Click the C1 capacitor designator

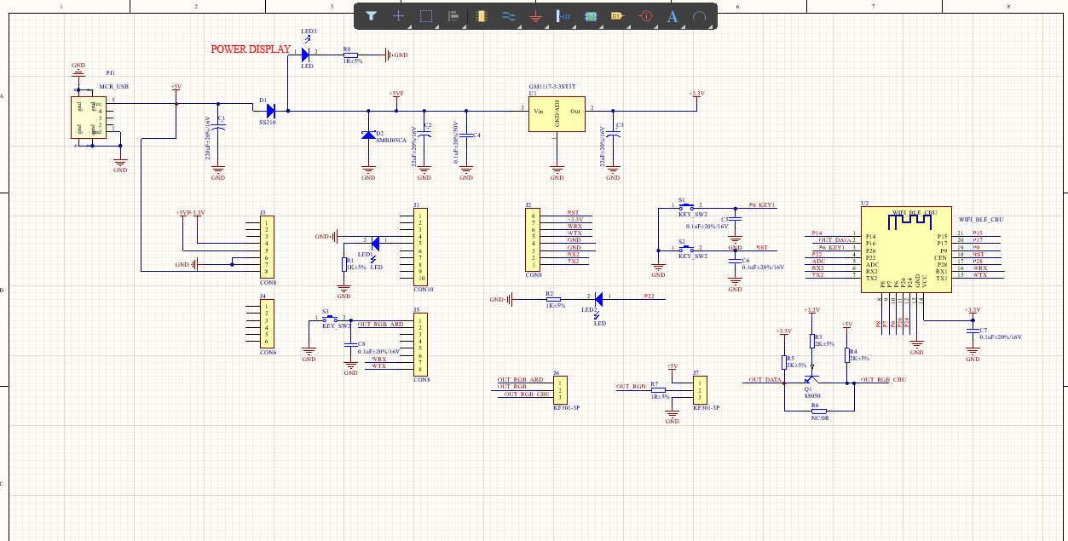click(222, 118)
